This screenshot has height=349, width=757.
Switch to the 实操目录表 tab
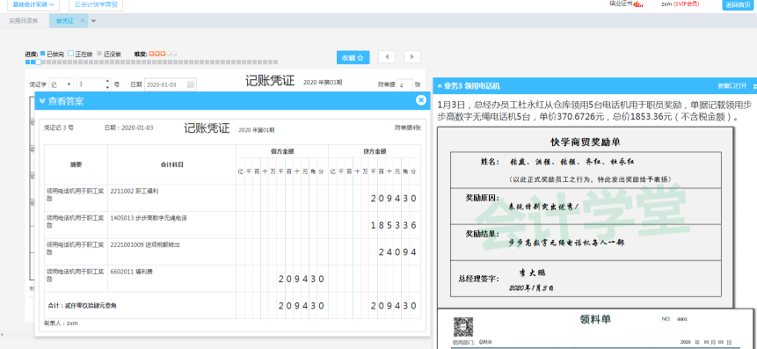pyautogui.click(x=24, y=21)
